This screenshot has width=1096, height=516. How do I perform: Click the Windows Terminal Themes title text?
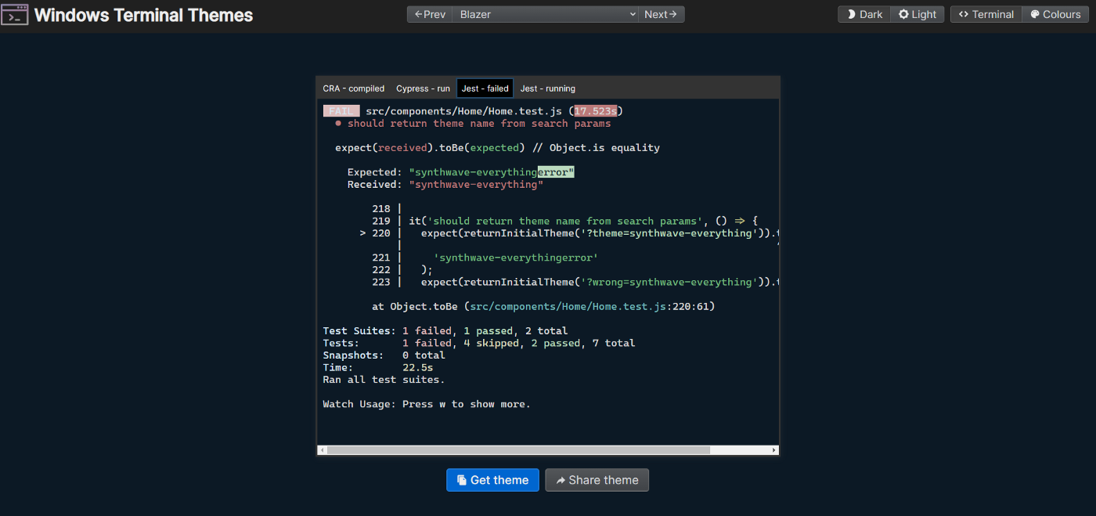143,15
